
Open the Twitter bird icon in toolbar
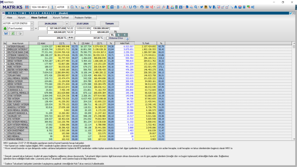coord(202,7)
